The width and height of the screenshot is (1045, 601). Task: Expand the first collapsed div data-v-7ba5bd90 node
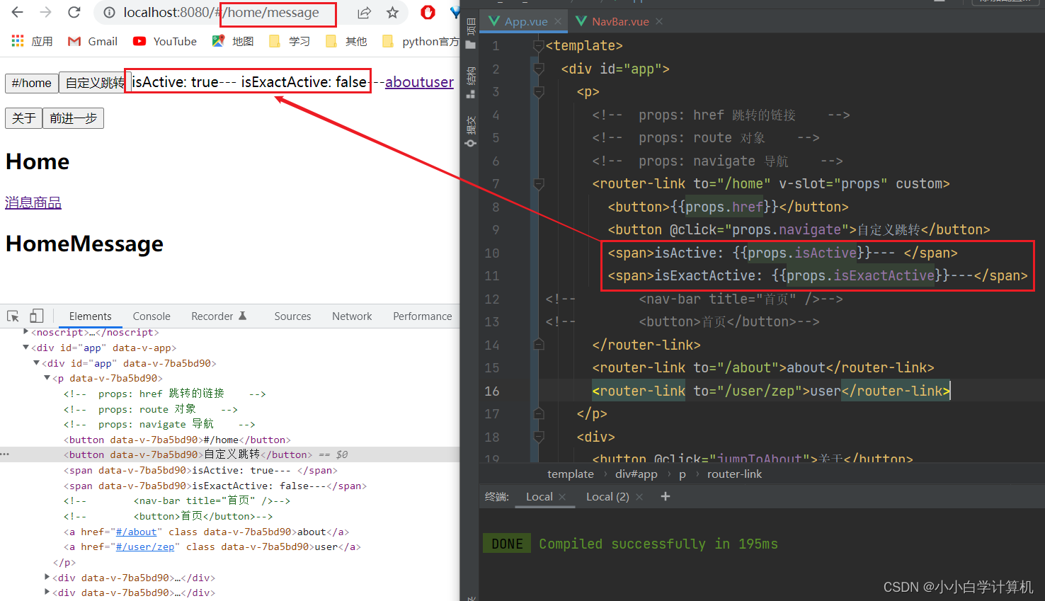click(x=47, y=577)
